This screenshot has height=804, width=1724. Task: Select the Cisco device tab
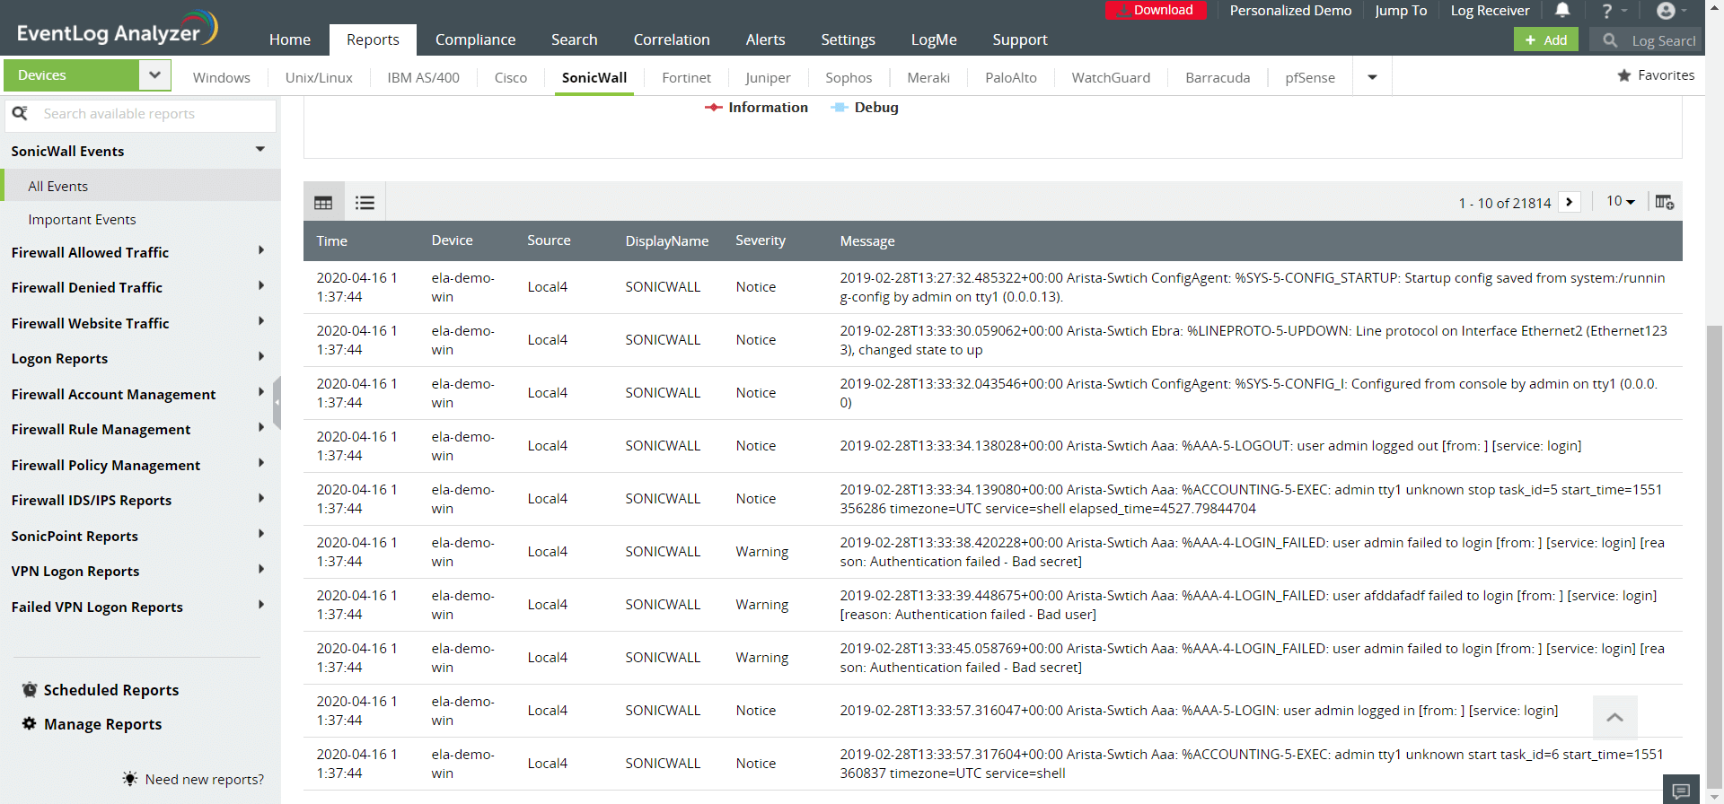point(511,77)
